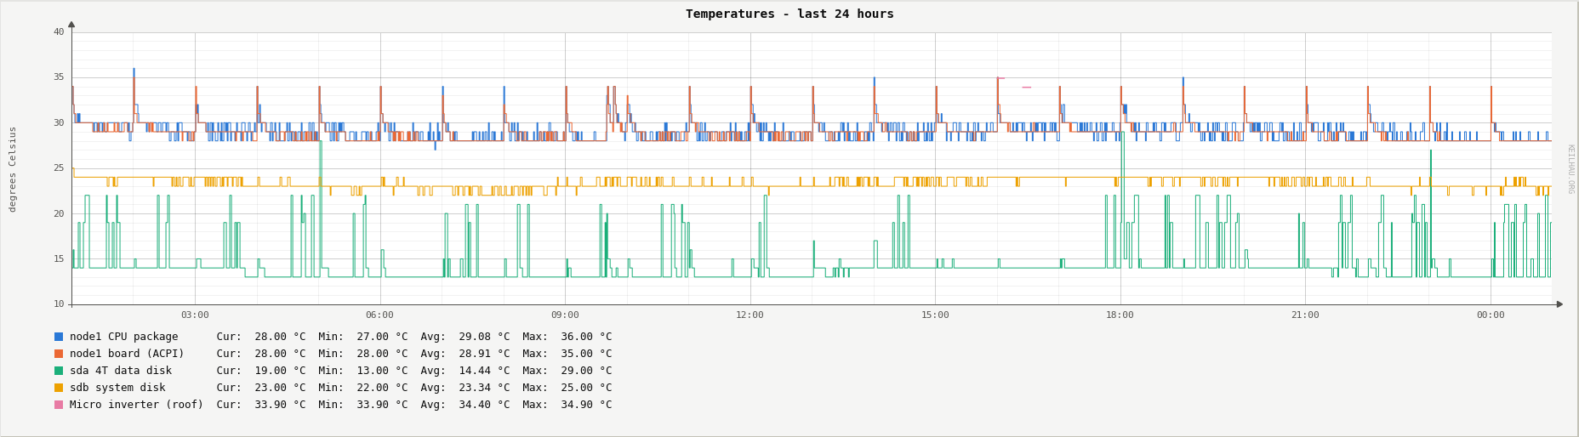Click sda disk 'Cur: 19.00 °C' value
Viewport: 1579px width, 437px height.
click(261, 371)
